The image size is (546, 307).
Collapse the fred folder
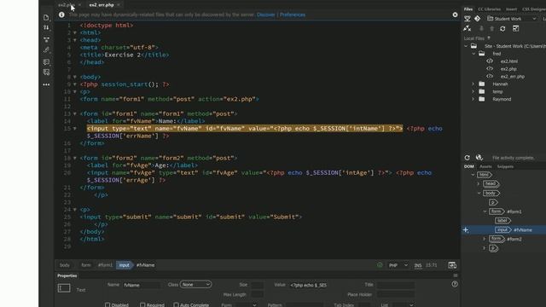[x=473, y=54]
